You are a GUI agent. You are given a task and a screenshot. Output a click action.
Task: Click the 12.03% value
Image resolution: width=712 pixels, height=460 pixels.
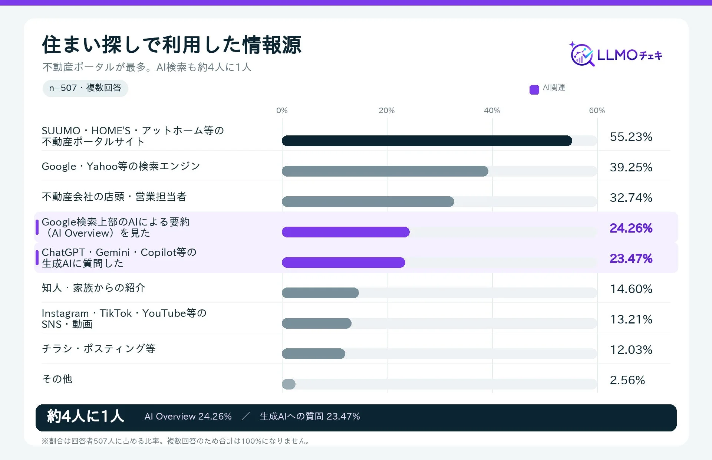[631, 350]
